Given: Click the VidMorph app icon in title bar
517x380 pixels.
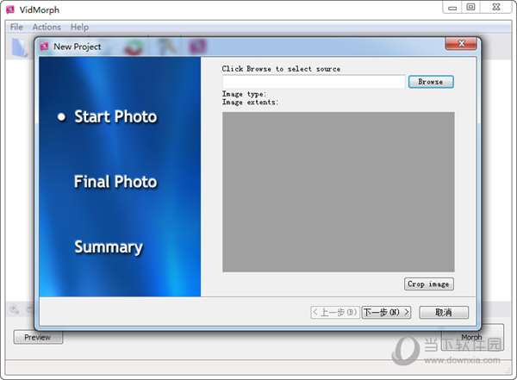Looking at the screenshot, I should tap(10, 9).
